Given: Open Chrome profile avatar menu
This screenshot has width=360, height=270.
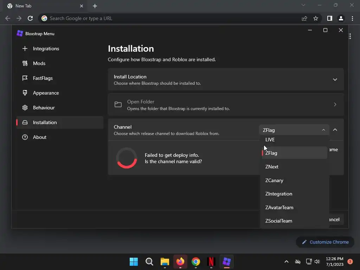Looking at the screenshot, I should point(341,18).
